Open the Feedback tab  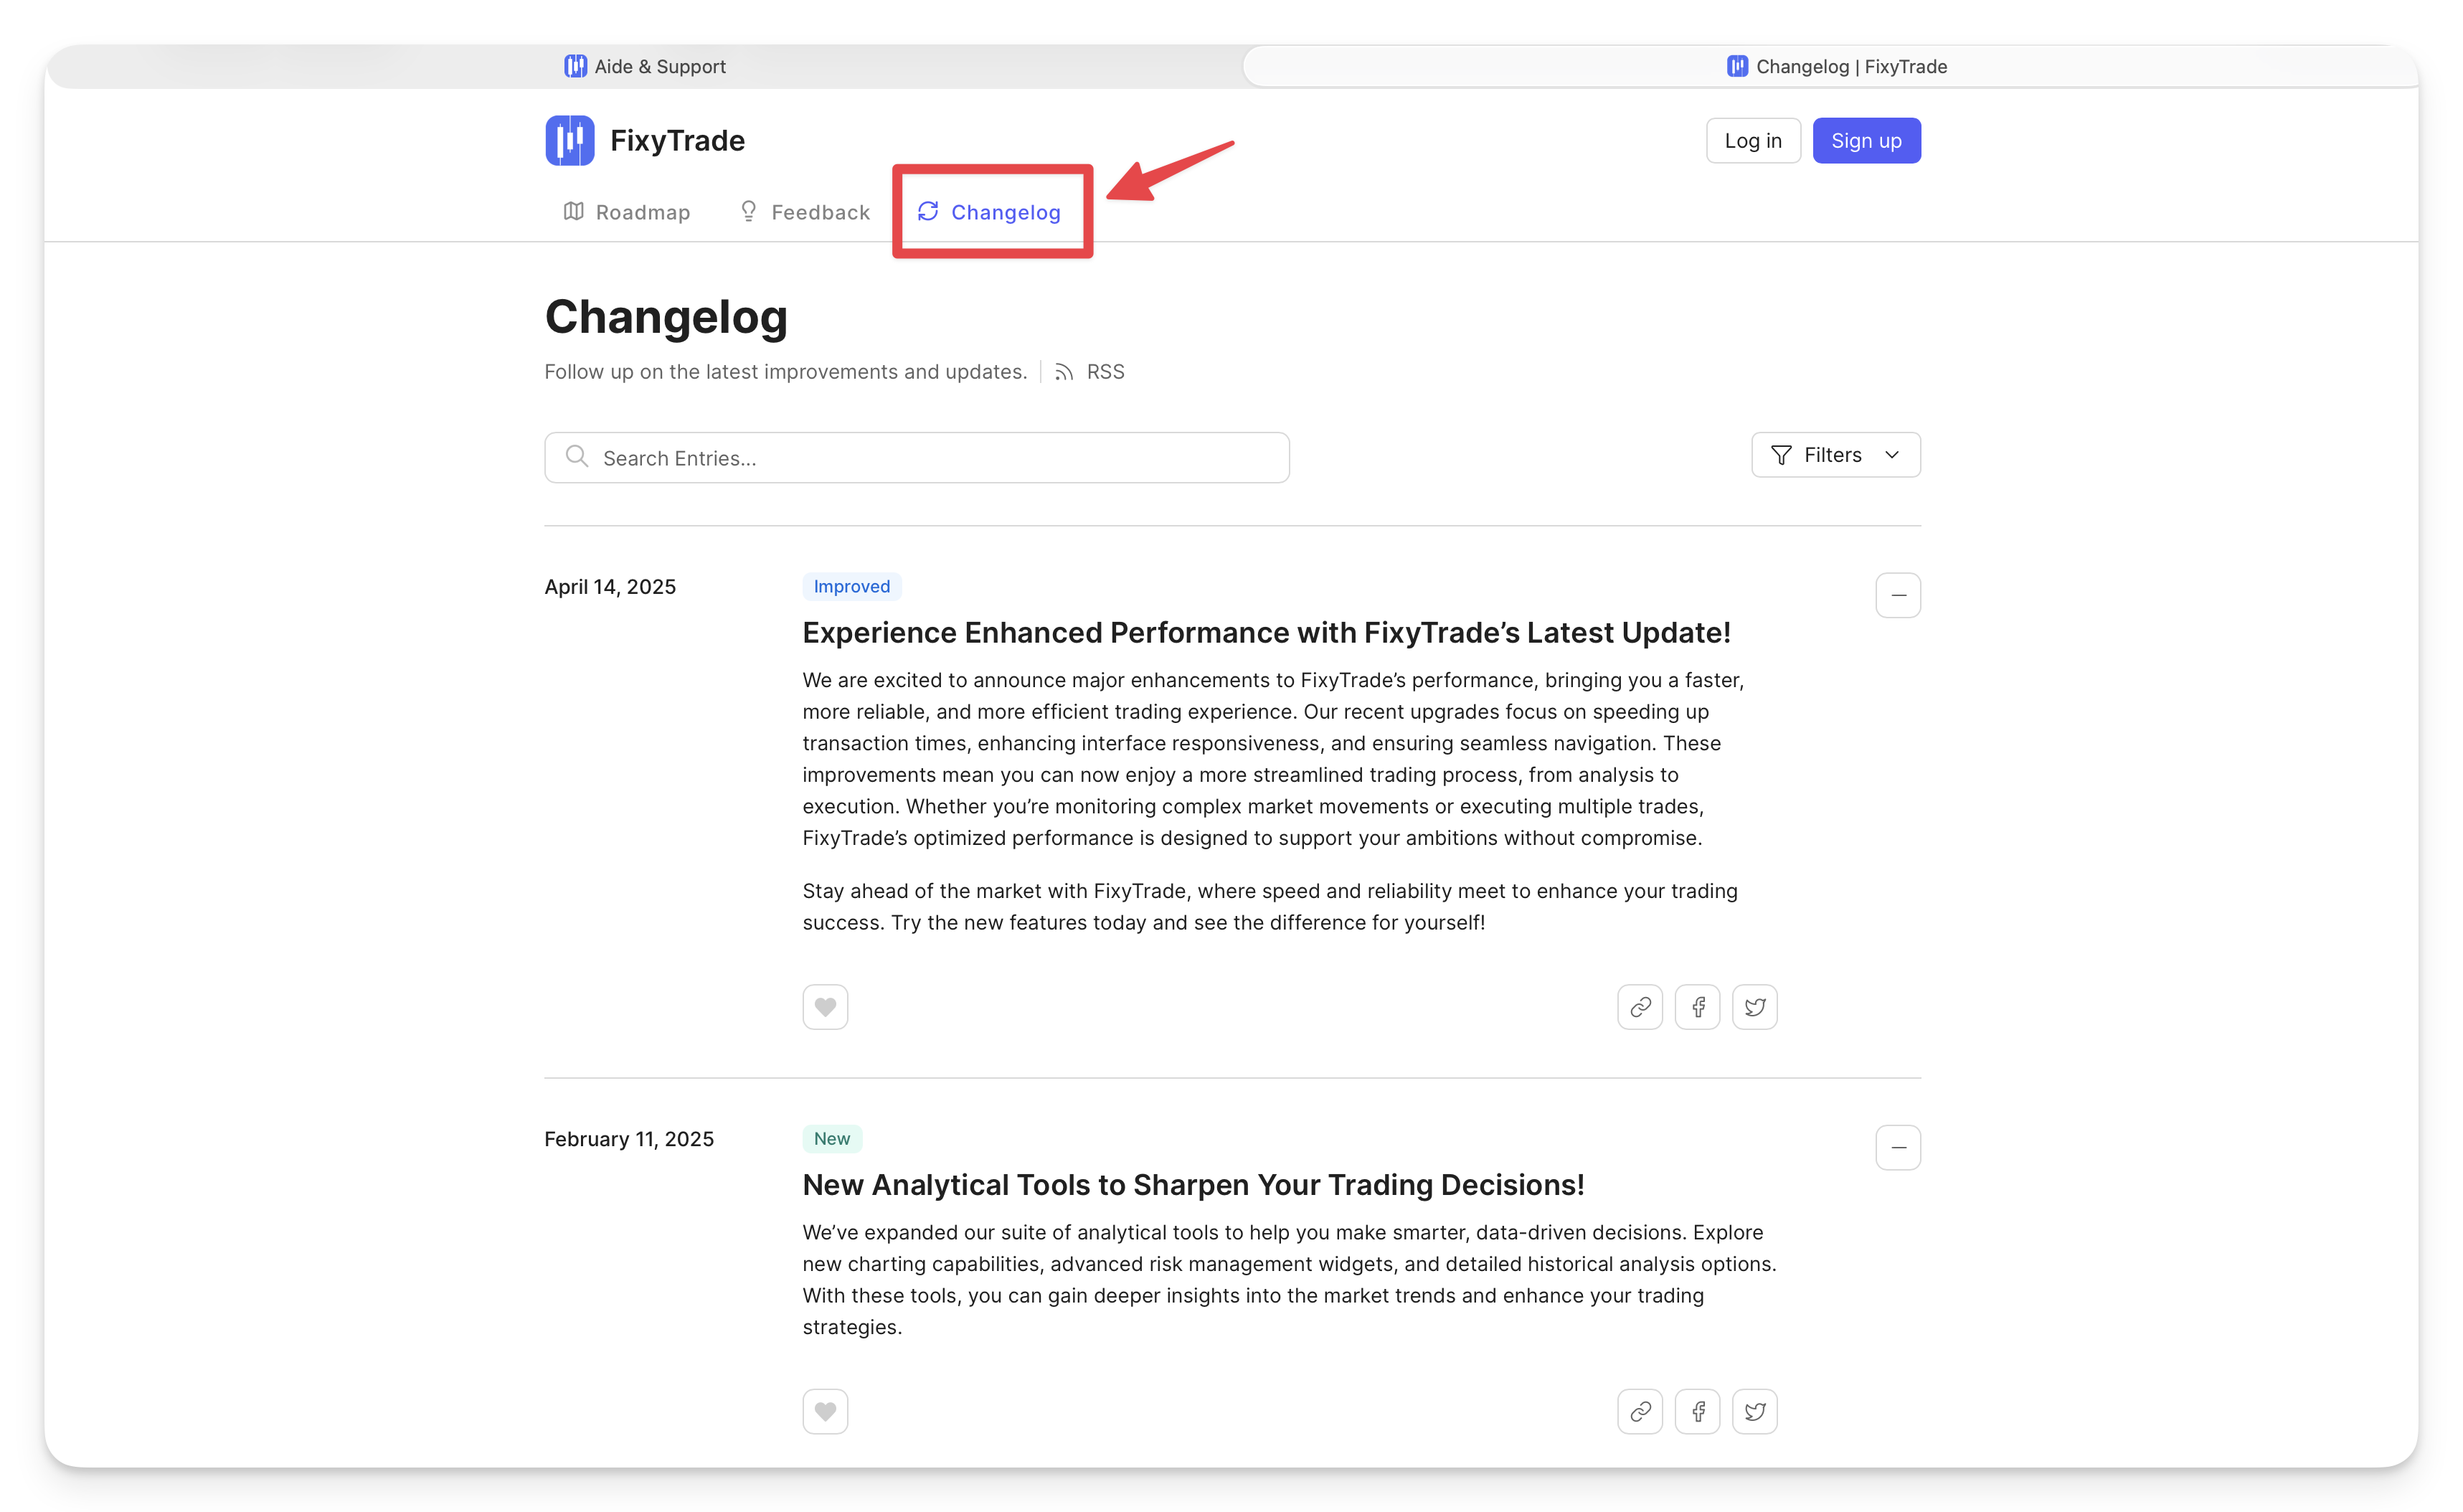click(804, 212)
